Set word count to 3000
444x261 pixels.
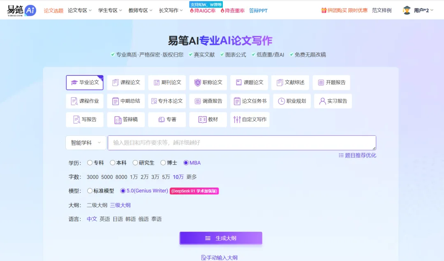[x=92, y=177]
